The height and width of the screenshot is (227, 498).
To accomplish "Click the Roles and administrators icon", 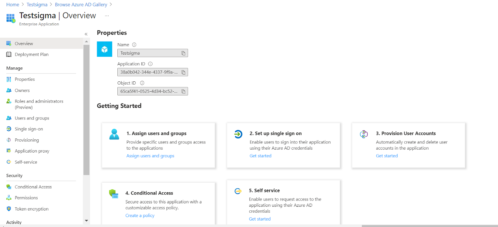I will click(x=9, y=101).
